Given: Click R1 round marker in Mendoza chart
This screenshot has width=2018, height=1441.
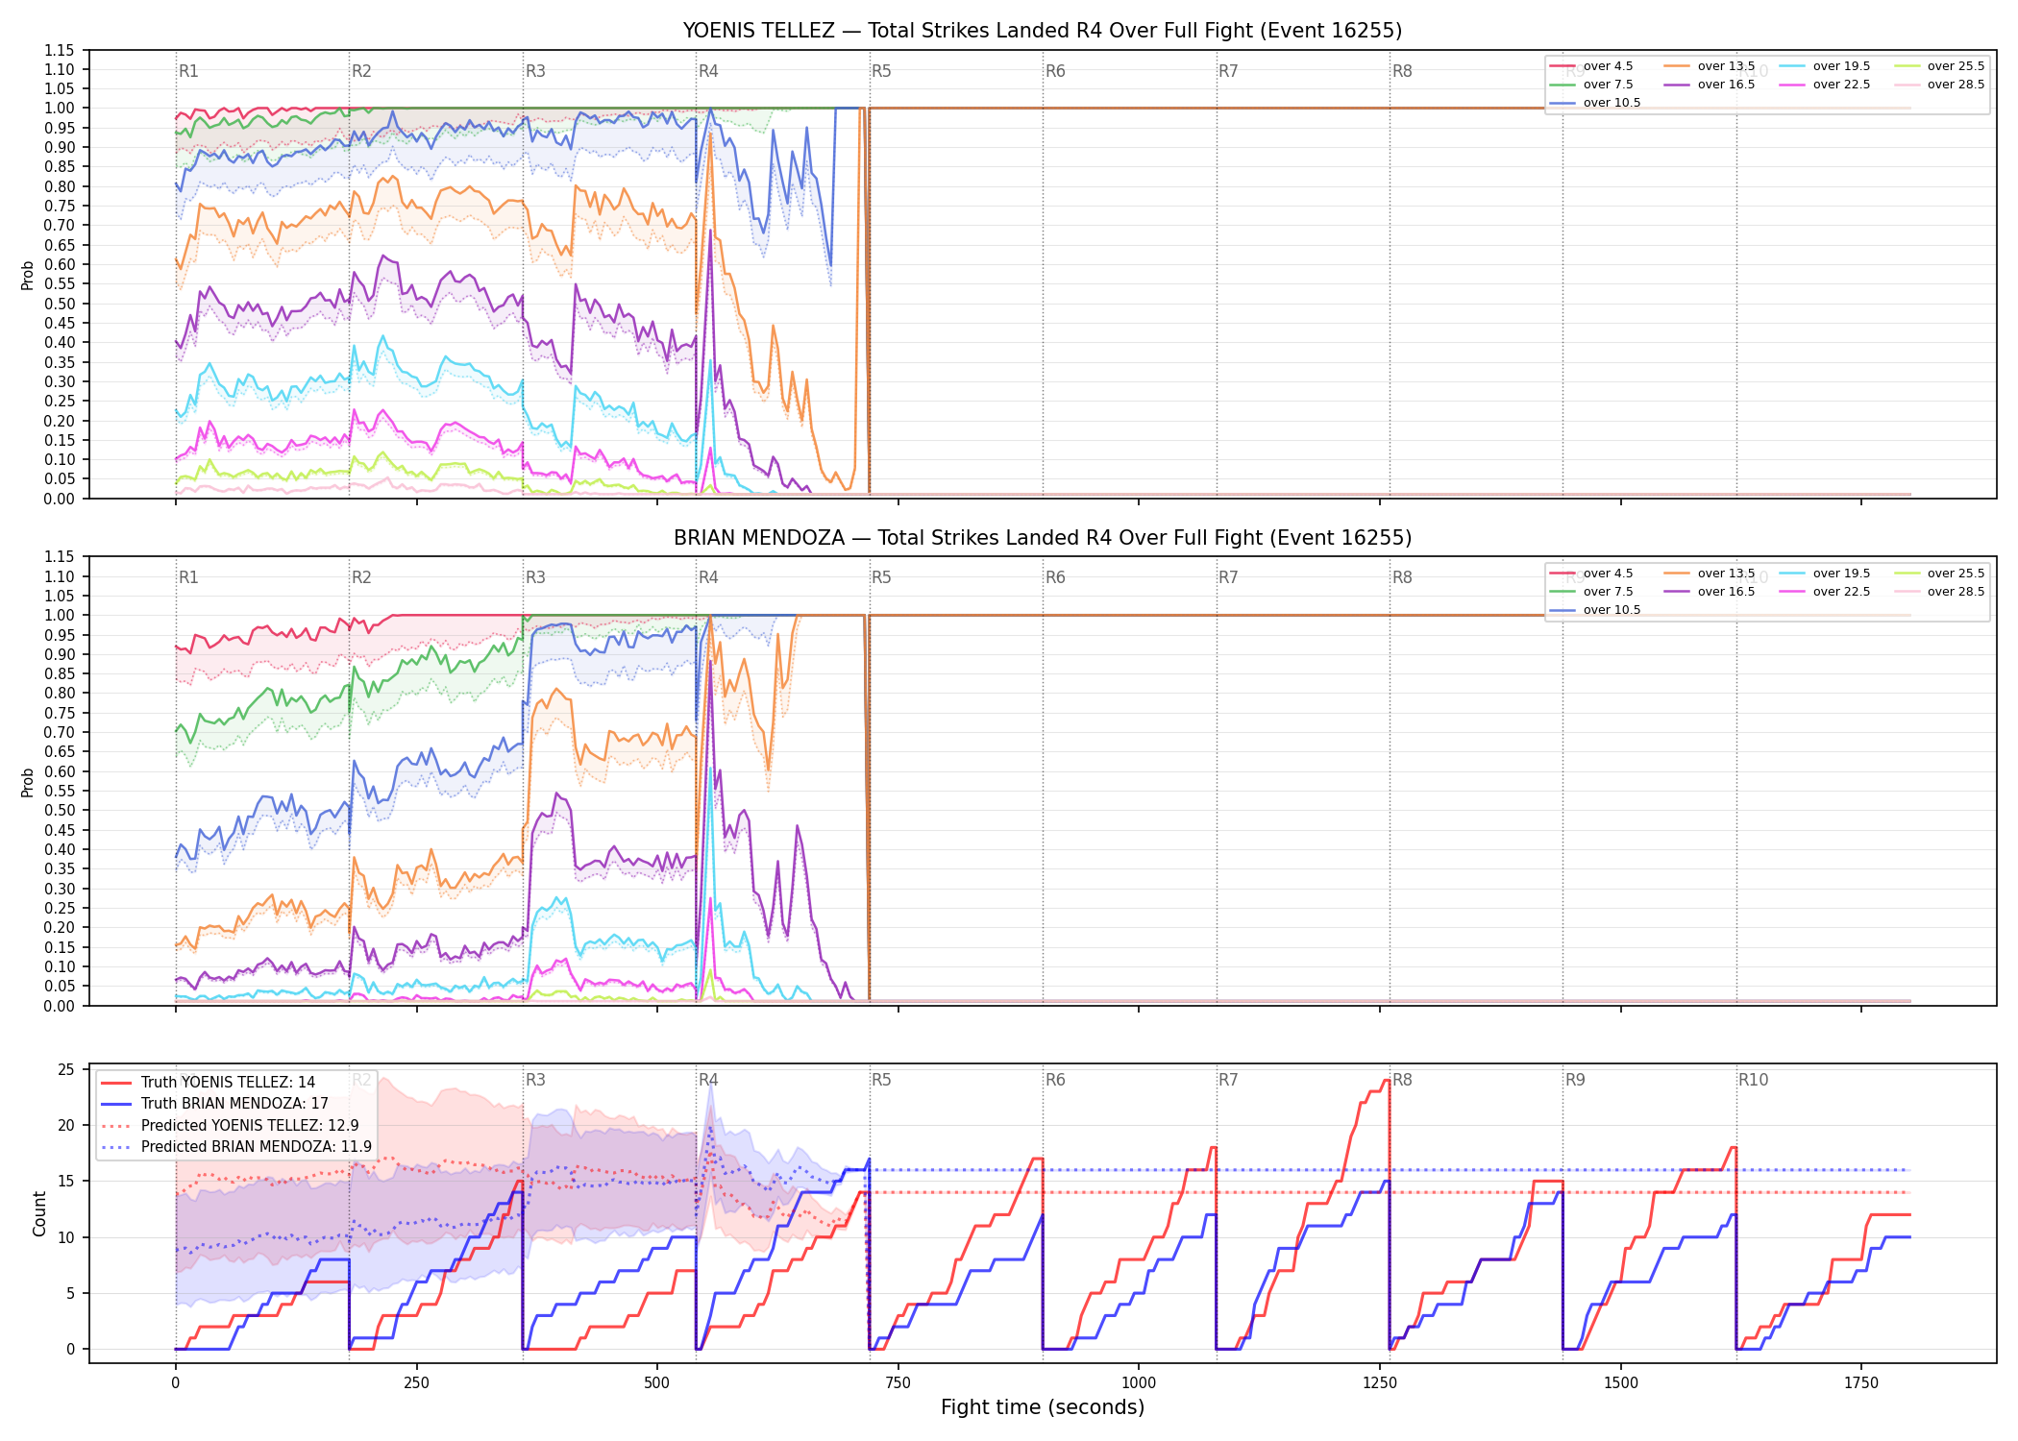Looking at the screenshot, I should point(188,577).
